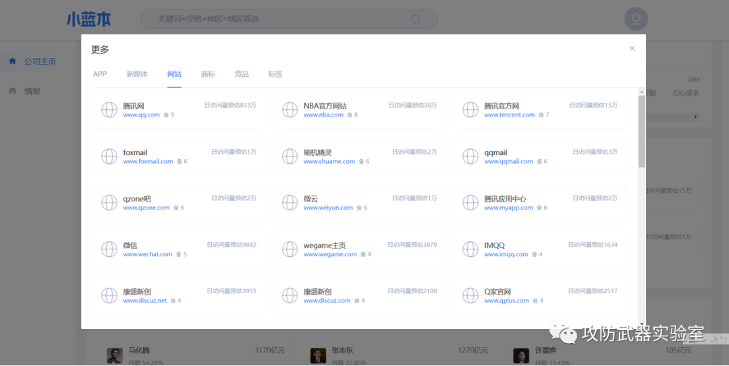Image resolution: width=729 pixels, height=366 pixels.
Task: Click the globe icon for foxmail
Action: (109, 156)
